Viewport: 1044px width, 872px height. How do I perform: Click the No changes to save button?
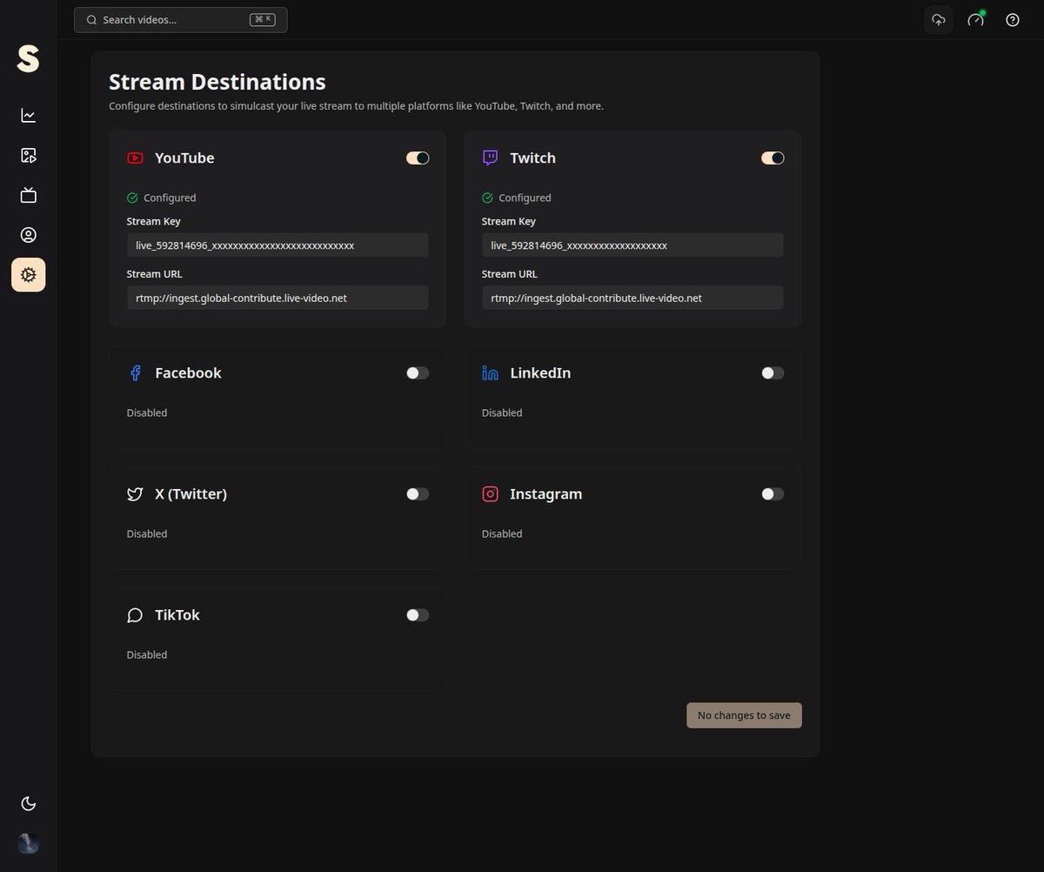coord(744,715)
